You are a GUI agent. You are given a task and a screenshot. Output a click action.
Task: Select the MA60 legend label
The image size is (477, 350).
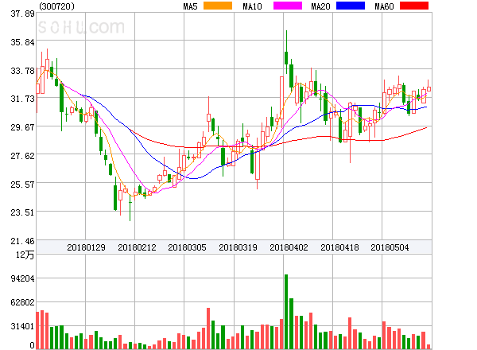384,6
